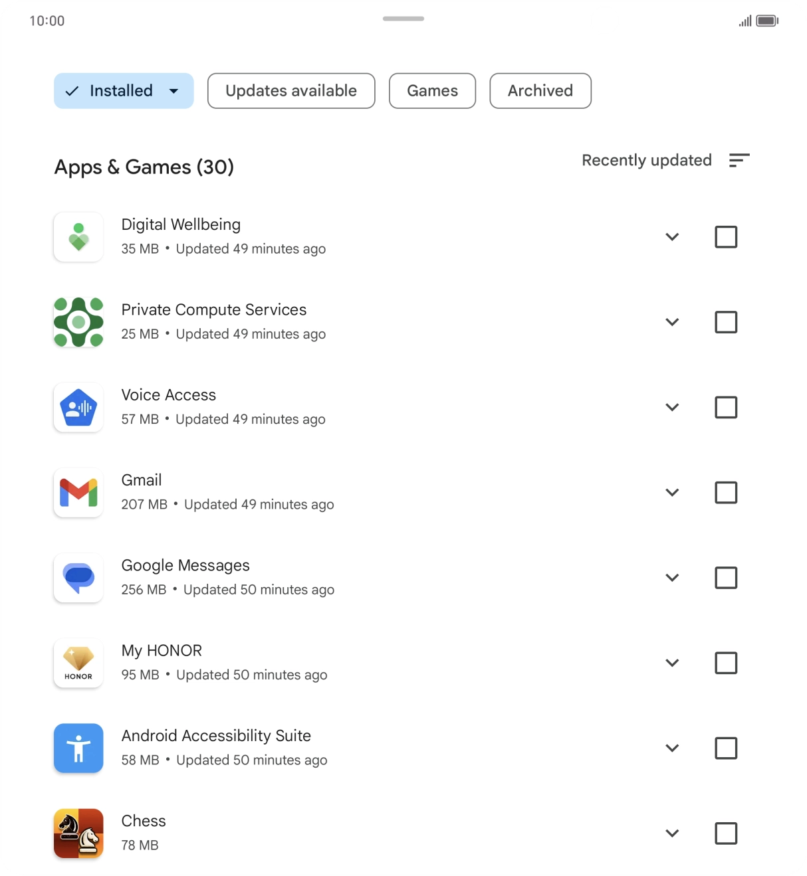Expand details for Digital Wellbeing
This screenshot has height=876, width=807.
pyautogui.click(x=672, y=236)
